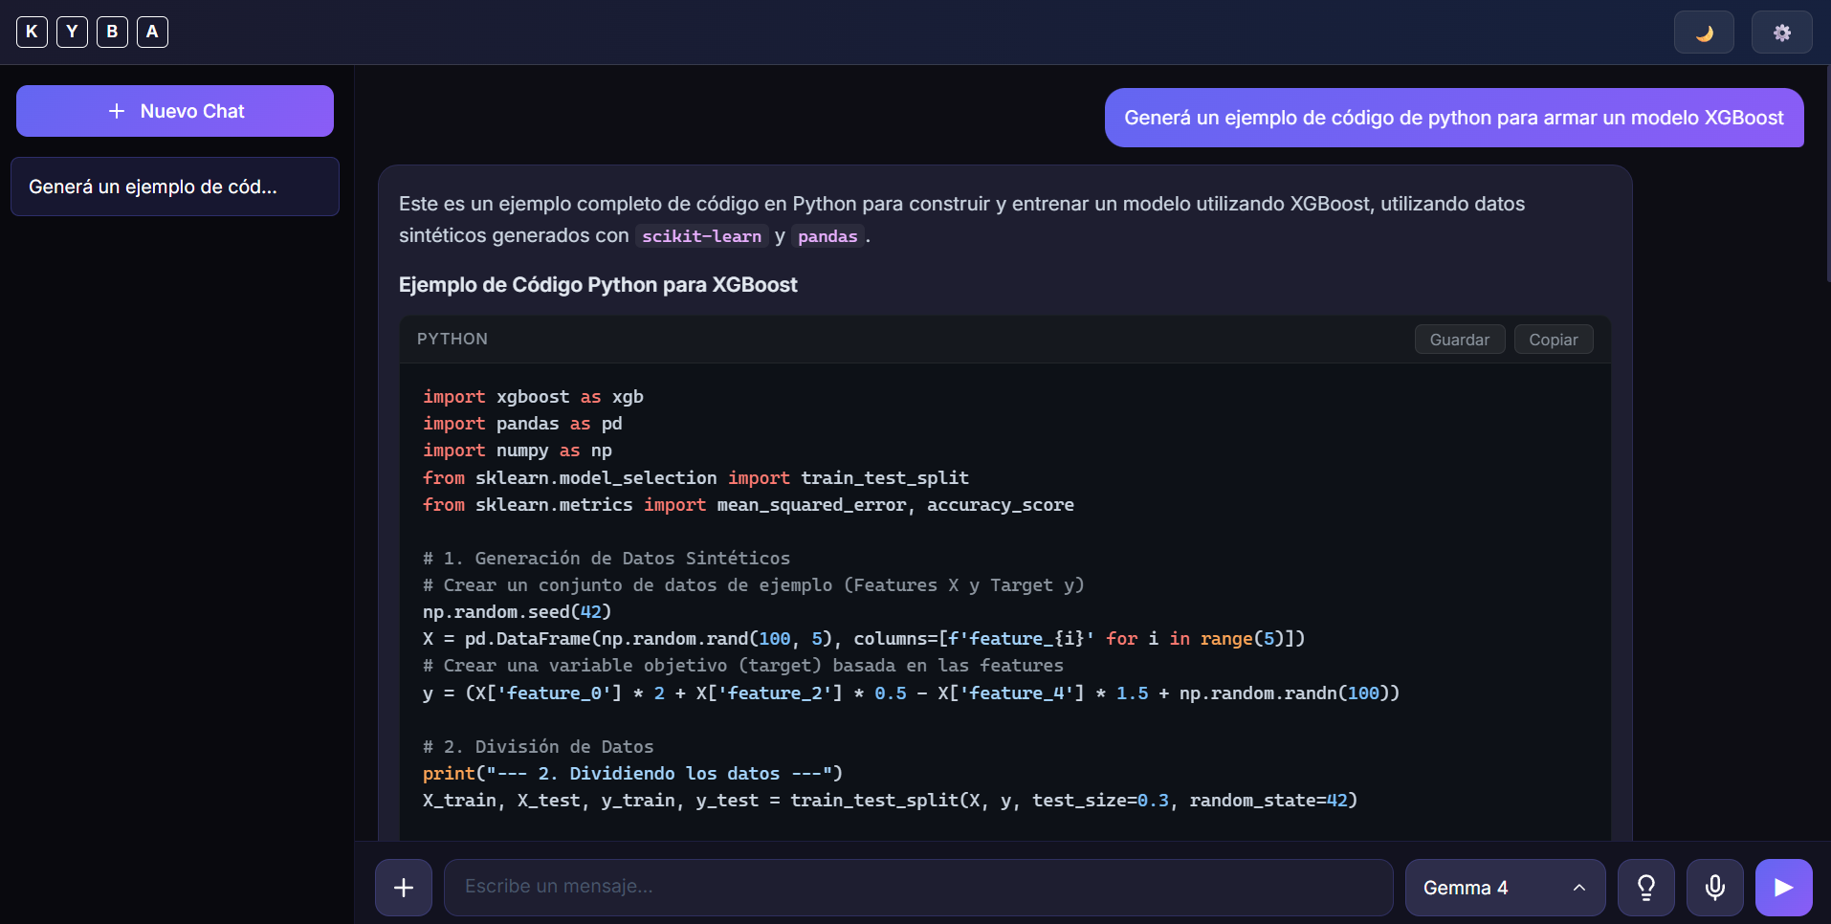This screenshot has height=924, width=1831.
Task: Toggle dark mode with the moon icon
Action: point(1704,33)
